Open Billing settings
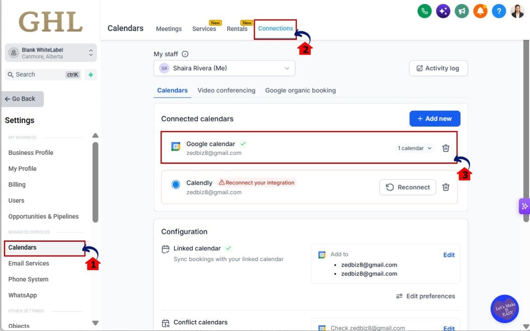 [17, 184]
